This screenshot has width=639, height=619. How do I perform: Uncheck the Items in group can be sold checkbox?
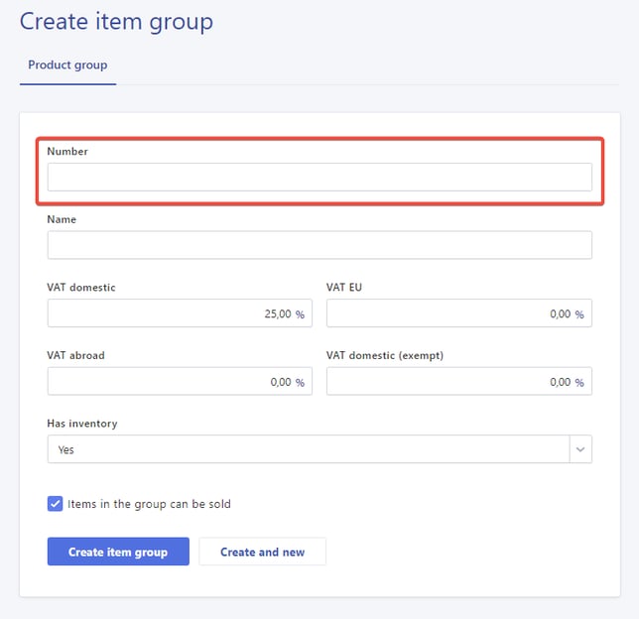pyautogui.click(x=56, y=504)
